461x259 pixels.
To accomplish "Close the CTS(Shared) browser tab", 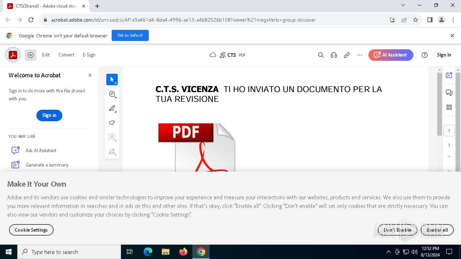I will (x=84, y=6).
